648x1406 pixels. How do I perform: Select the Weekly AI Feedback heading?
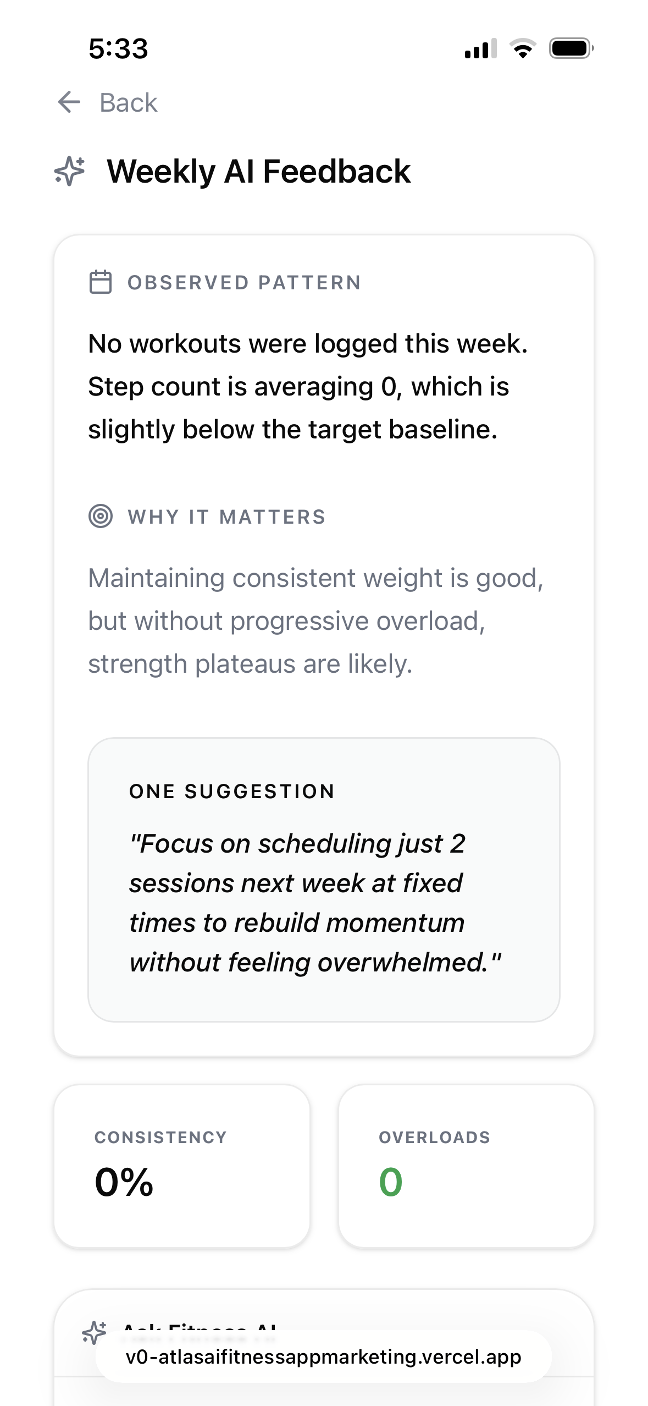coord(258,171)
